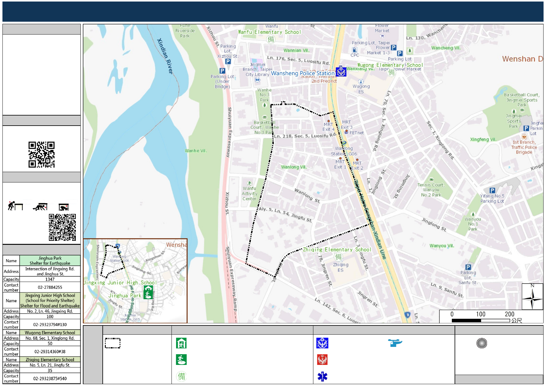Click the 1st Branch Traffic Police Brigade icon
Screen dimensions: 546x386
pyautogui.click(x=524, y=137)
